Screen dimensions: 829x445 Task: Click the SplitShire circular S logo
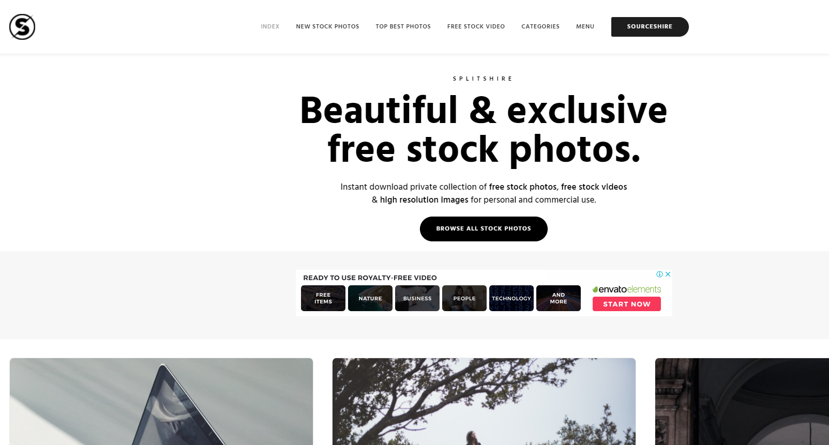coord(22,27)
